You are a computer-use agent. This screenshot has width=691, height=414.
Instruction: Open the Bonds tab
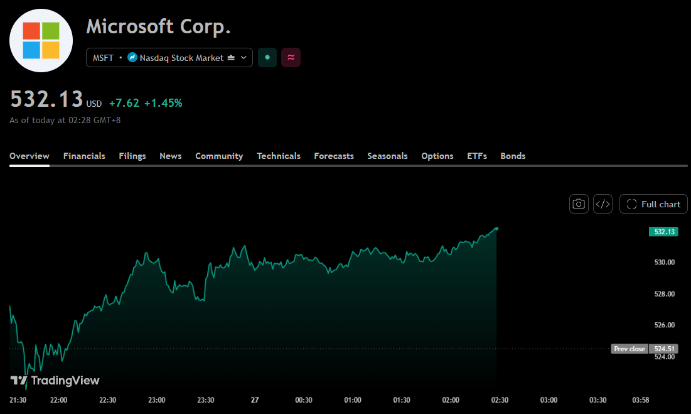pos(513,156)
